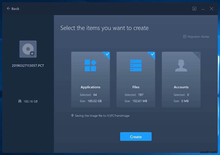Click the Applications tiles icon
Viewport: 220px width, 155px height.
[x=90, y=65]
